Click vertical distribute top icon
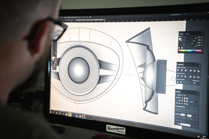Image resolution: width=209 pixels, height=139 pixels. click(x=178, y=76)
